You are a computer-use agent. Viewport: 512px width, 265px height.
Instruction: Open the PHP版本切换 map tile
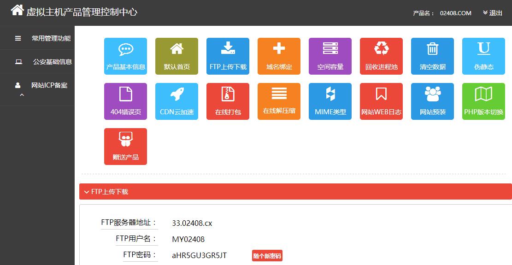[483, 101]
